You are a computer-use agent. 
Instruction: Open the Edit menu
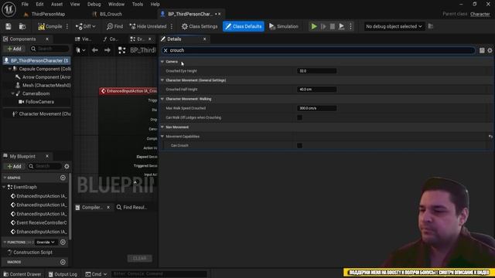pos(39,5)
